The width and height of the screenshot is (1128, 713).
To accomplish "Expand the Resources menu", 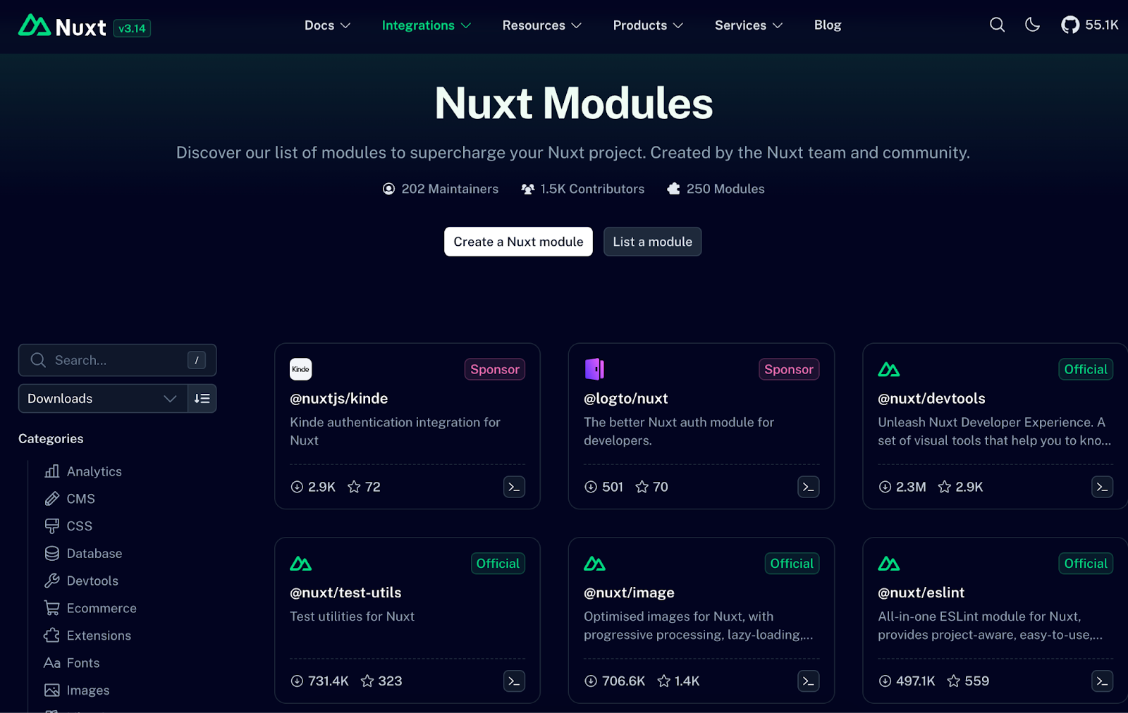I will [x=541, y=25].
